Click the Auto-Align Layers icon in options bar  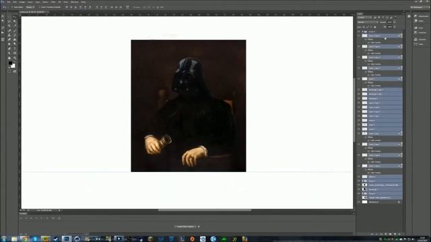(x=127, y=7)
